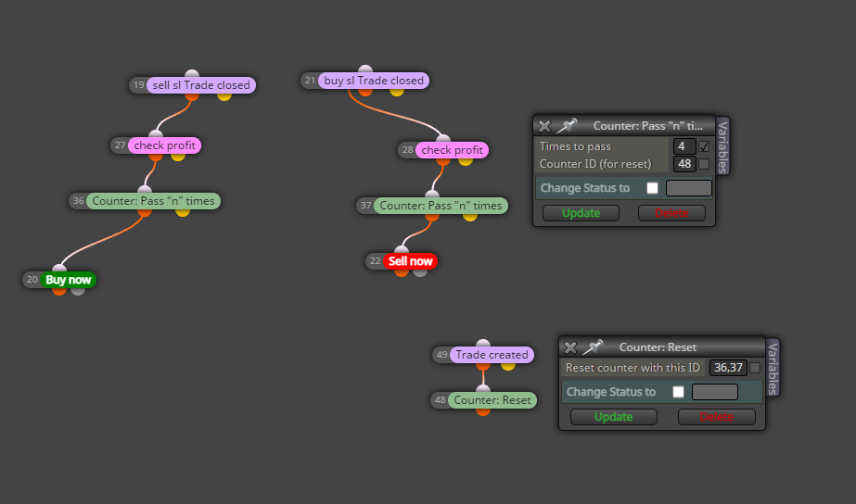Select the Buy now node 20
This screenshot has height=504, width=856.
pyautogui.click(x=69, y=280)
